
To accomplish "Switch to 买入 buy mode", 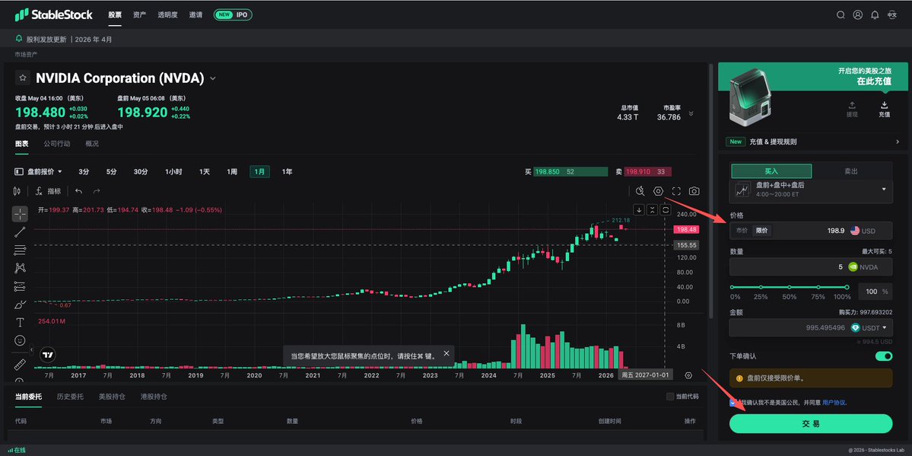I will tap(771, 171).
